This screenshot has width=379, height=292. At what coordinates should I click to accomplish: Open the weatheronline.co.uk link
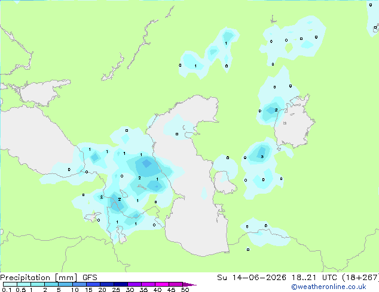pos(329,287)
